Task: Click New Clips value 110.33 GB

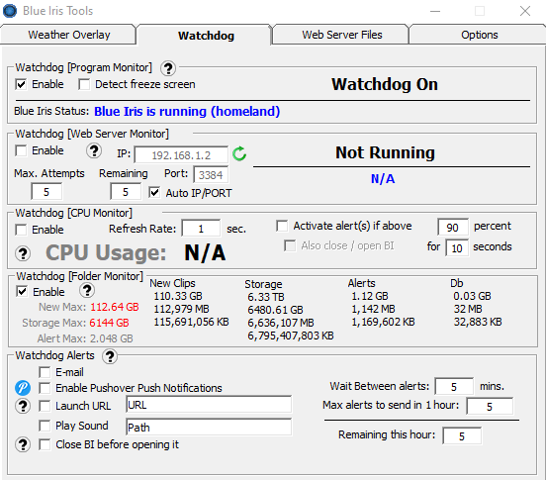Action: pos(178,296)
